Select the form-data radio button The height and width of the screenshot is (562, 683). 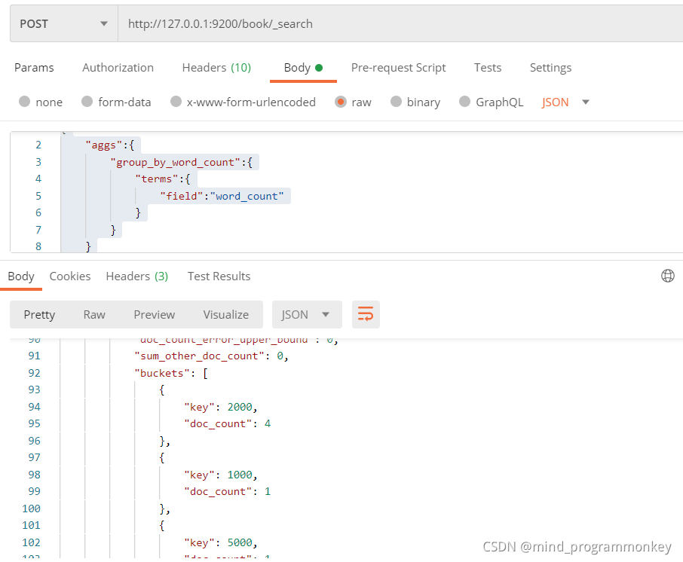click(87, 102)
